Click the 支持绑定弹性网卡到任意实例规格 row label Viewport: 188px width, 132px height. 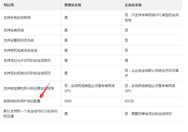point(29,88)
